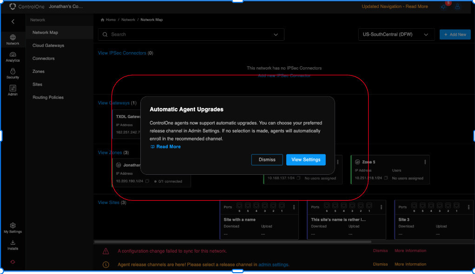Open the Read More link in dialog

(x=168, y=147)
